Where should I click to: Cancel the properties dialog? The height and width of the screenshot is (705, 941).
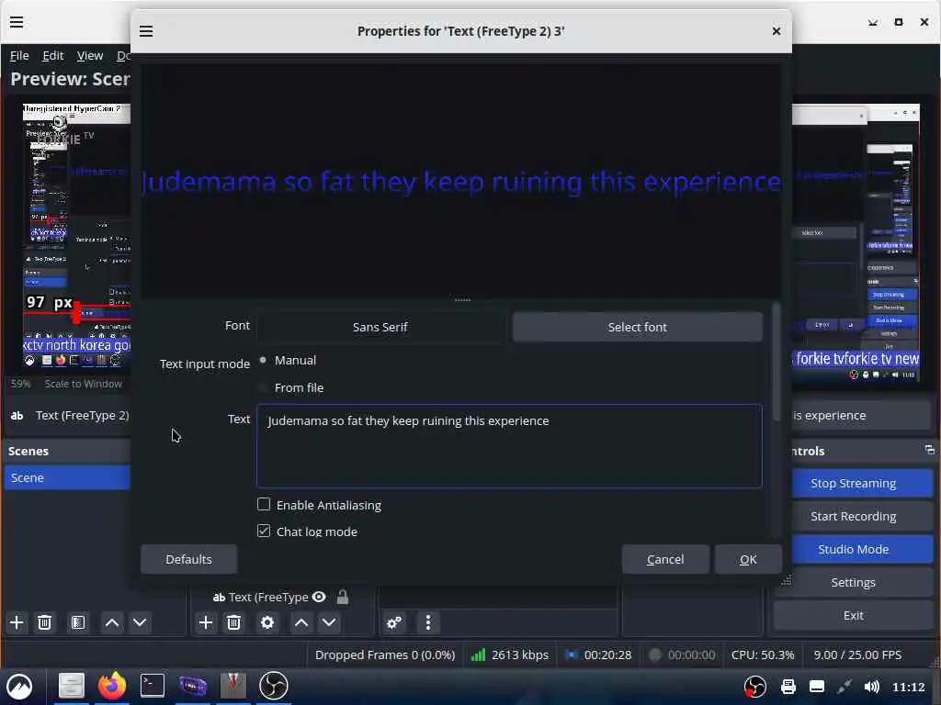pyautogui.click(x=665, y=559)
